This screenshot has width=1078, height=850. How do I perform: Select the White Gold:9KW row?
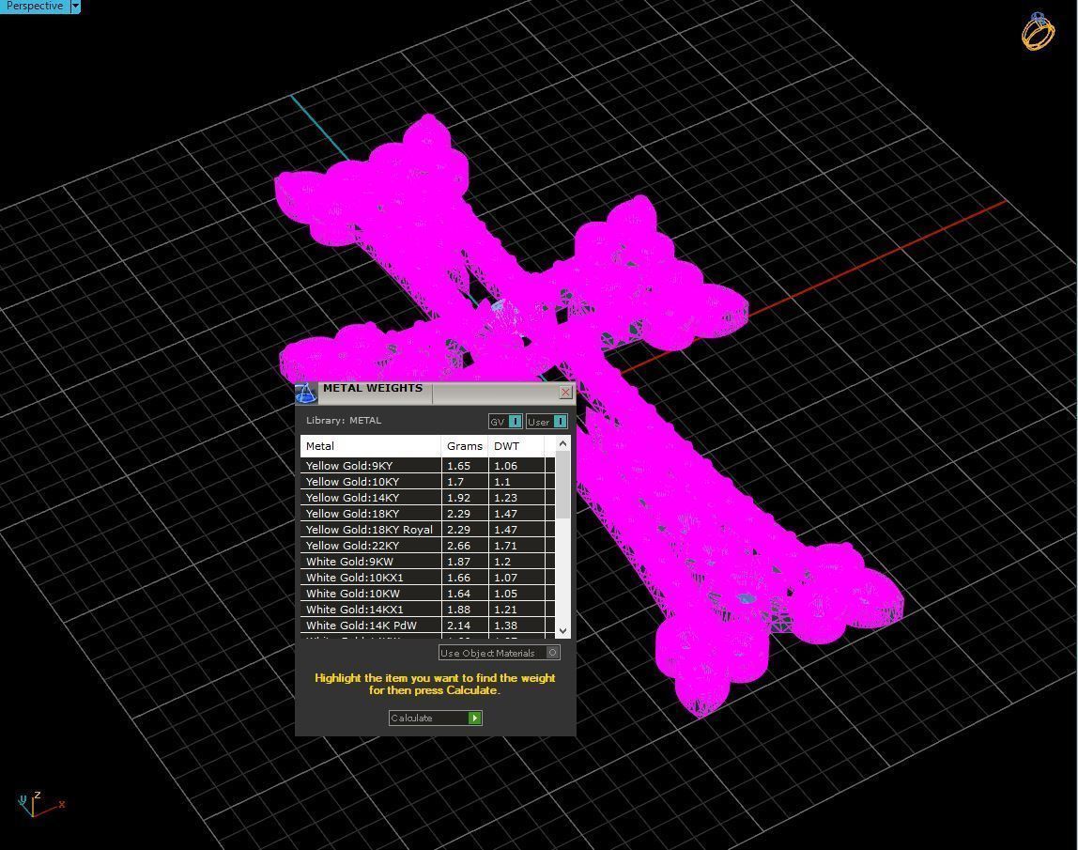point(427,561)
